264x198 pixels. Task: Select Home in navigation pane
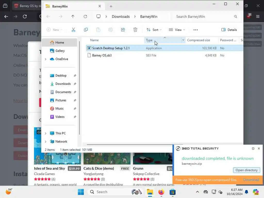coord(59,43)
